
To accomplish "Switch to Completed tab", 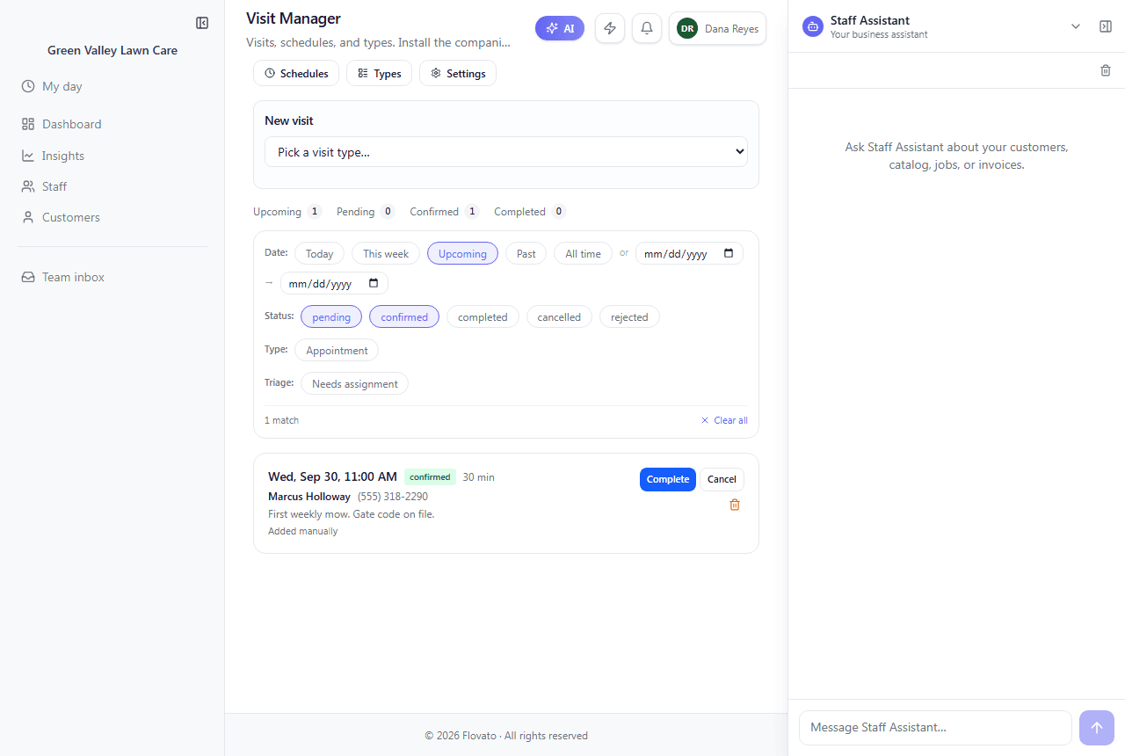I will 530,212.
